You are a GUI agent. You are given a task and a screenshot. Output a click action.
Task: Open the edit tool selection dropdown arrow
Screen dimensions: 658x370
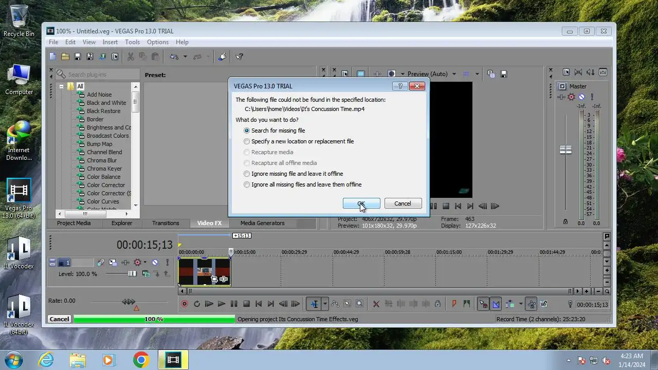click(x=325, y=304)
